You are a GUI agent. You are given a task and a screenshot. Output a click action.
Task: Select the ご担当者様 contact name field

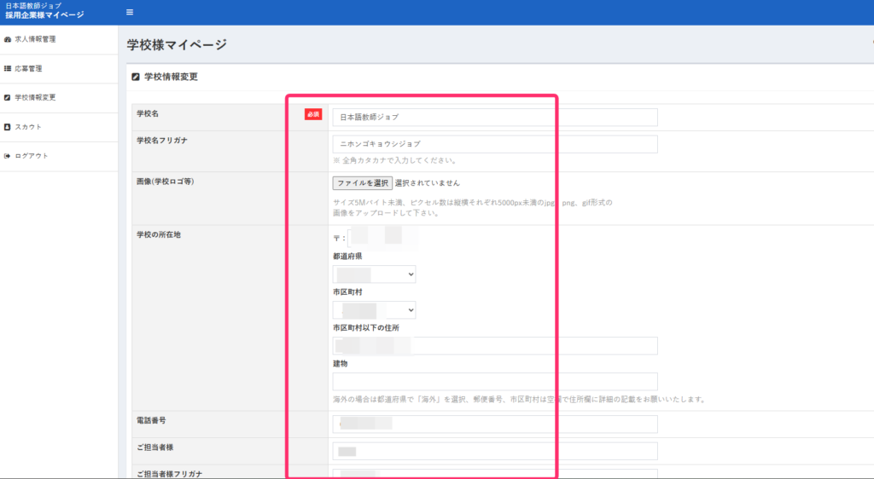pyautogui.click(x=495, y=451)
